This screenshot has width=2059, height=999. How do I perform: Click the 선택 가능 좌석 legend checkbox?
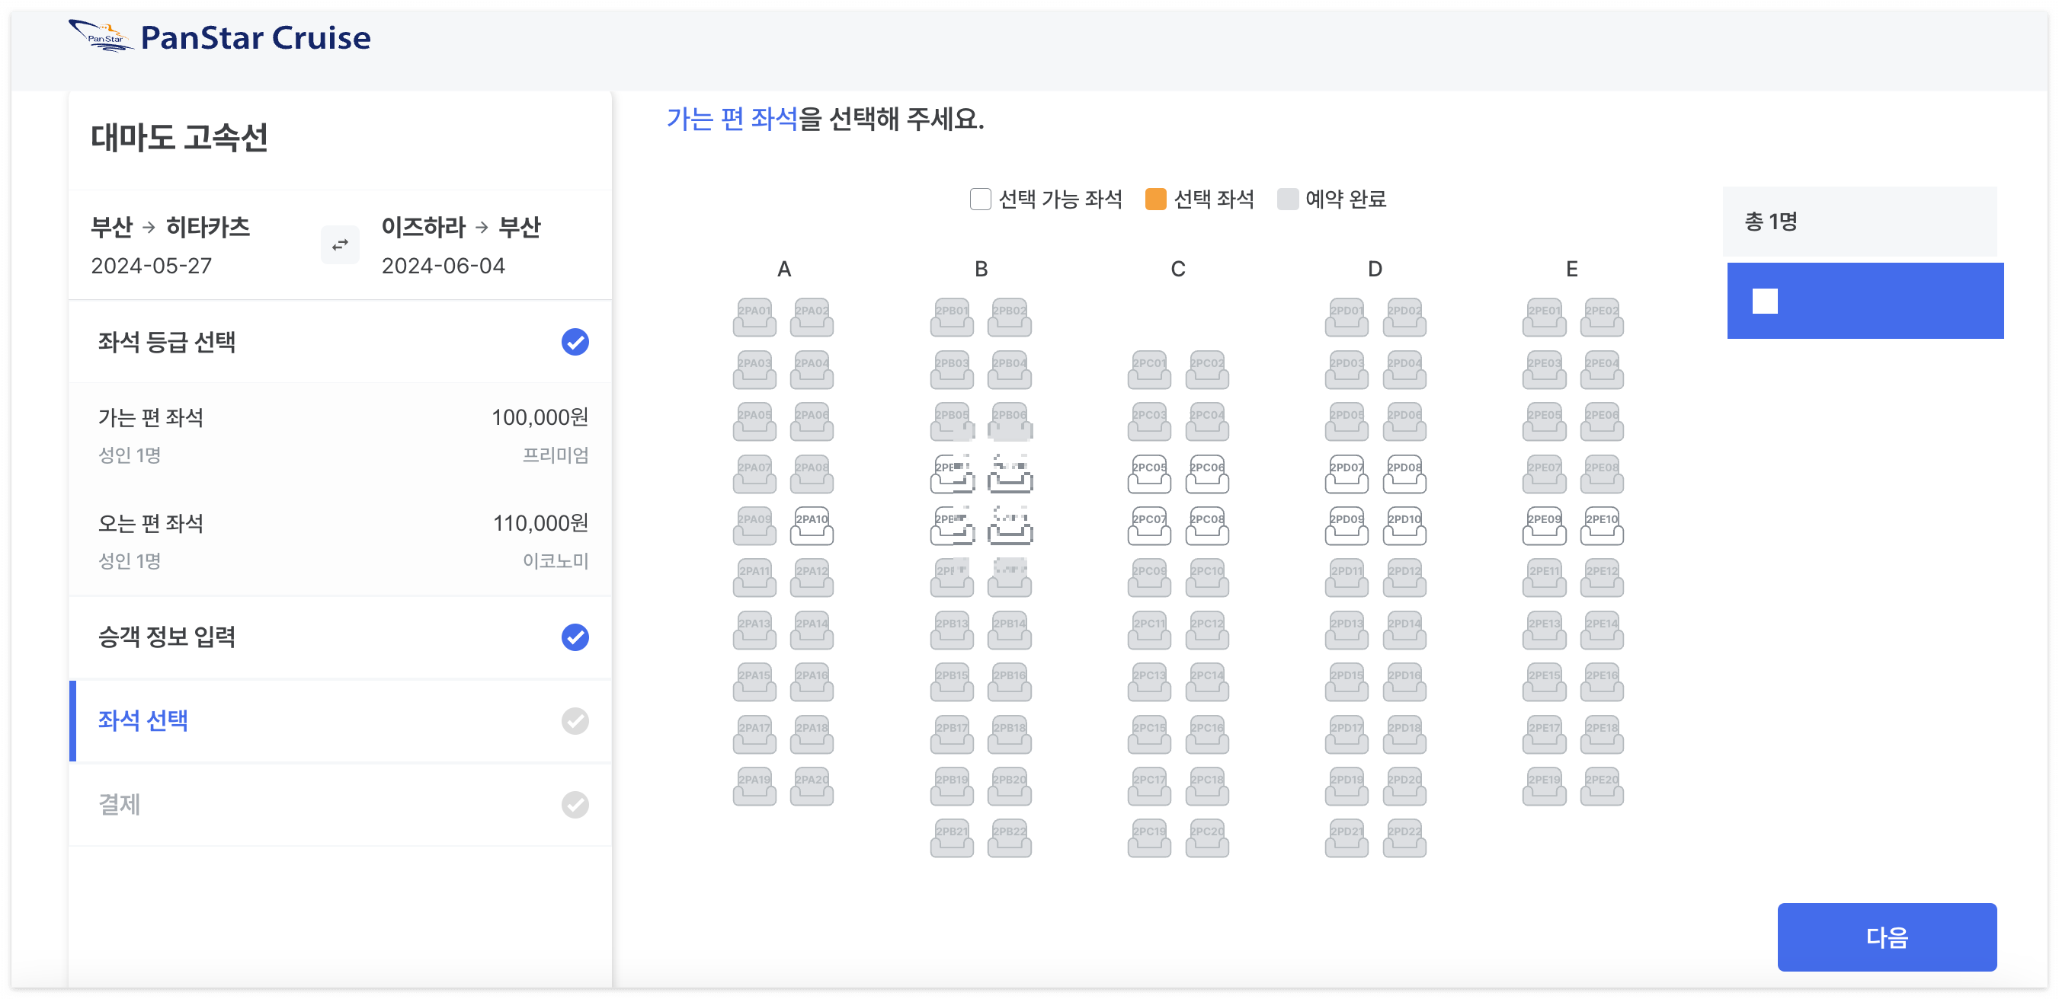click(x=980, y=199)
